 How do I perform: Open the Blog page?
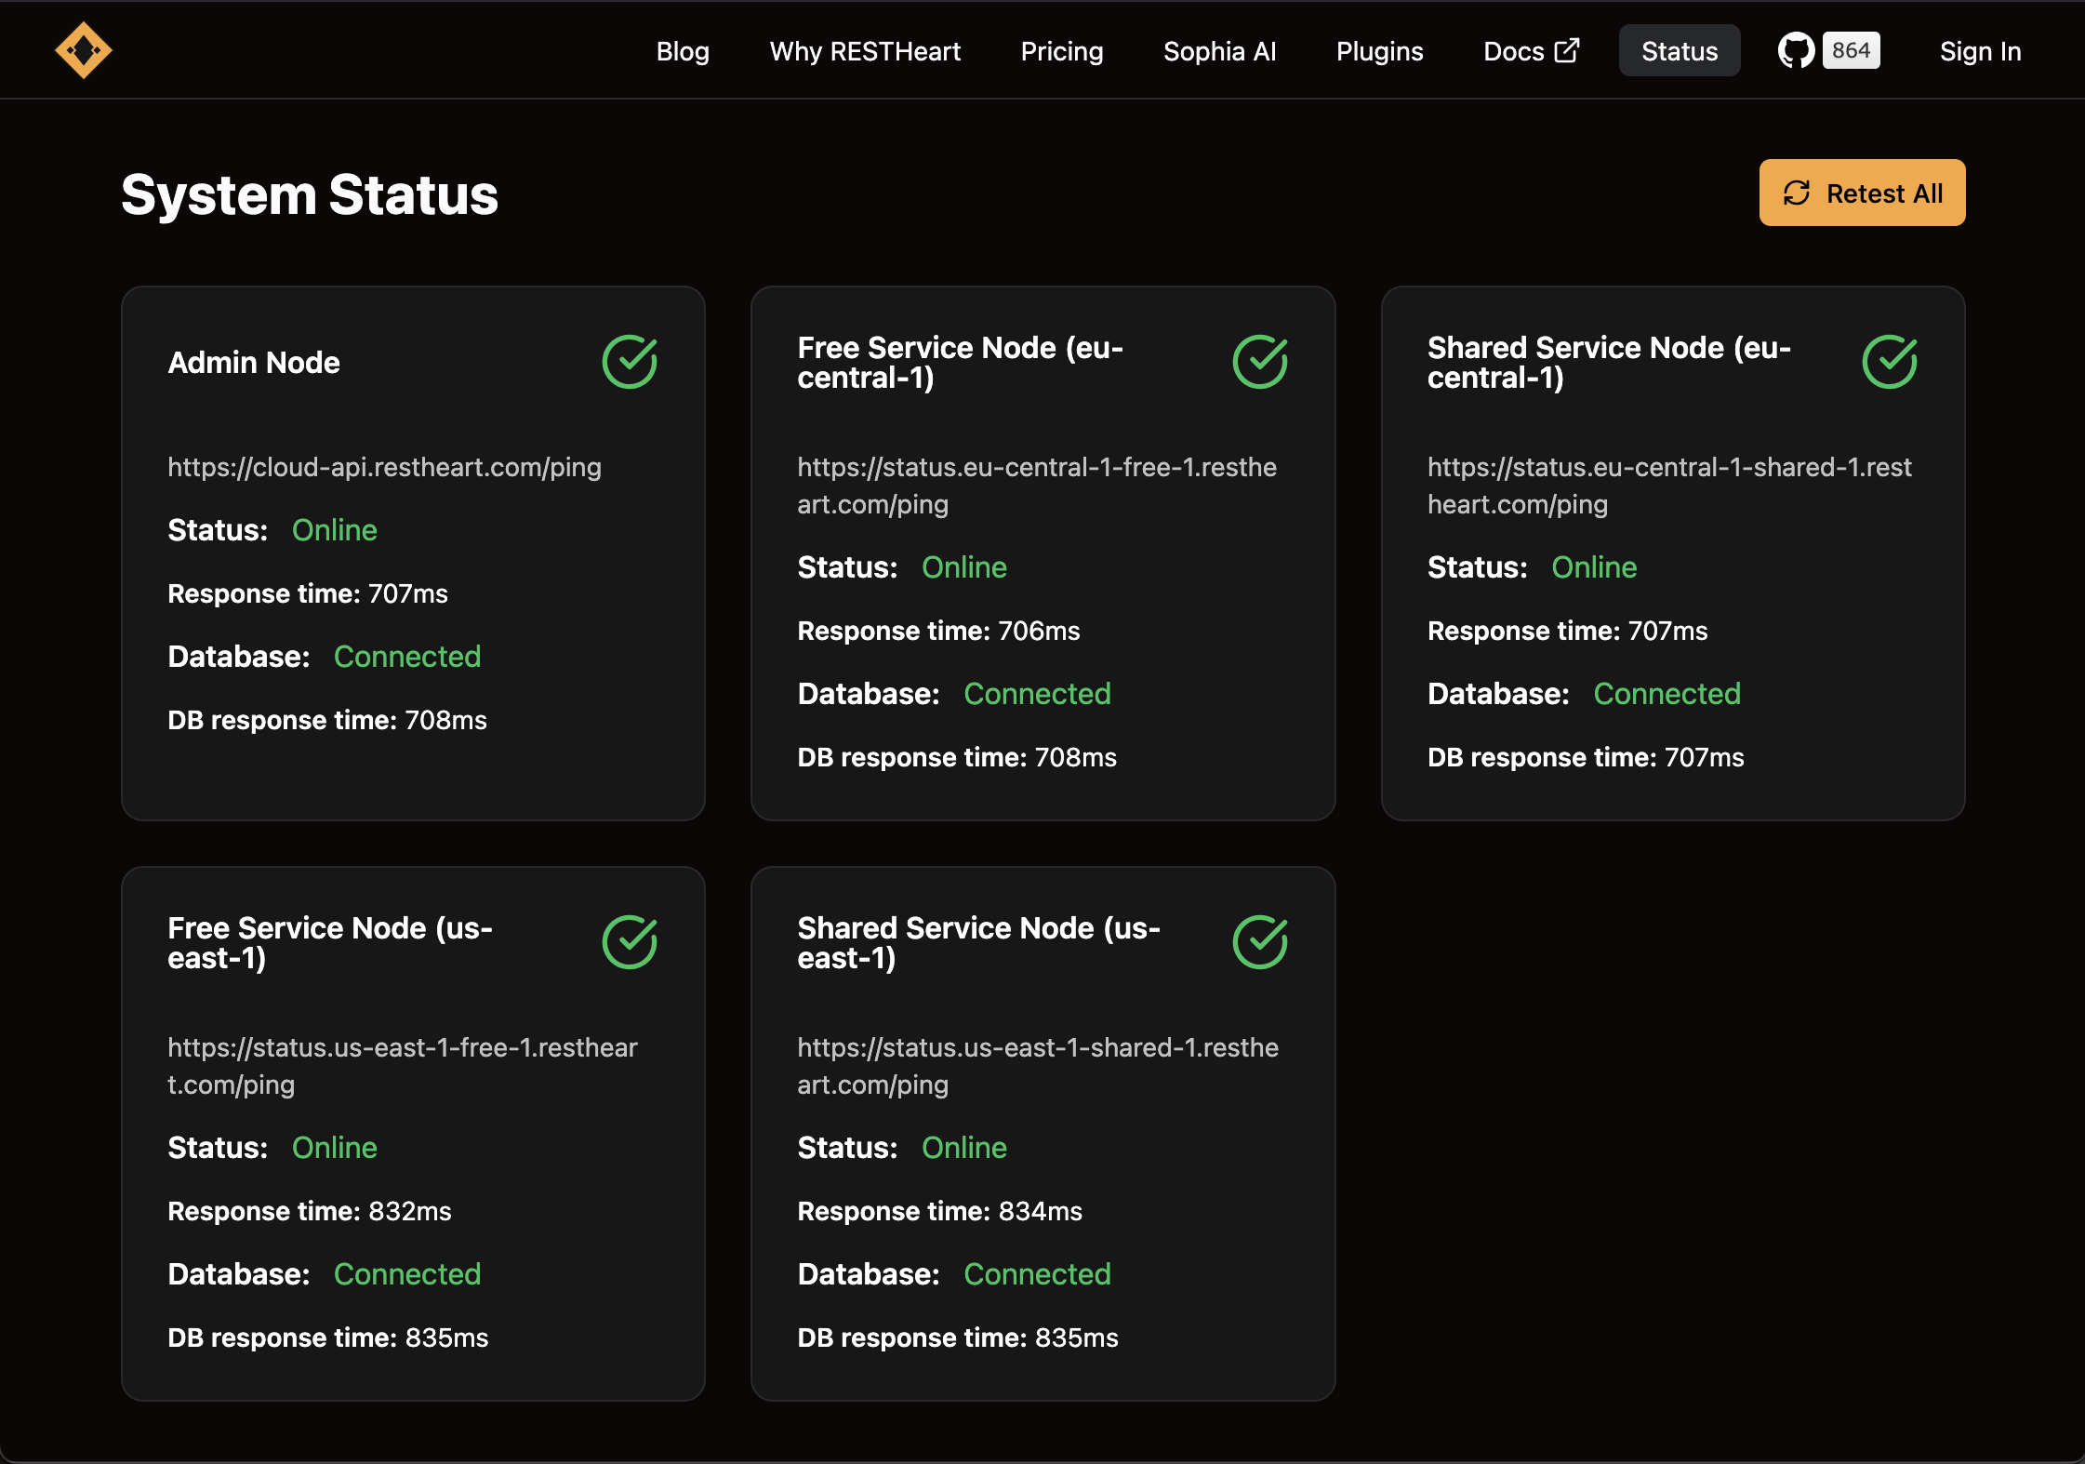[683, 51]
